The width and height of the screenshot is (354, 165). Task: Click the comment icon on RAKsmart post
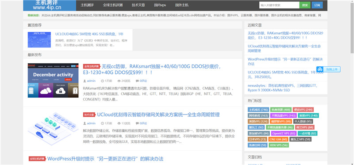137,81
